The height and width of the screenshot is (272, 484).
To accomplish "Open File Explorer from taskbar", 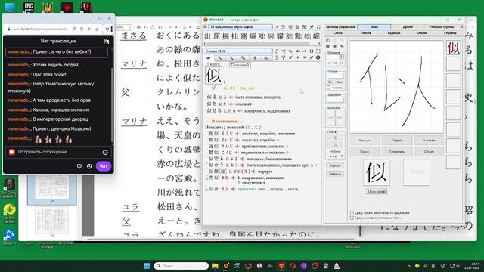I will pyautogui.click(x=215, y=266).
